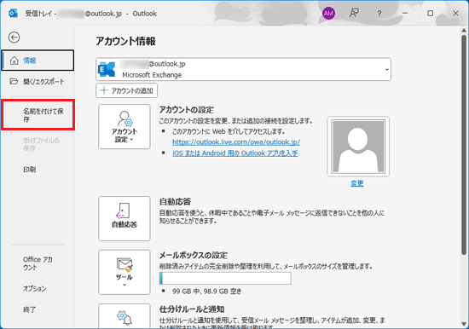Click the アカウントの設定 heading

[187, 110]
